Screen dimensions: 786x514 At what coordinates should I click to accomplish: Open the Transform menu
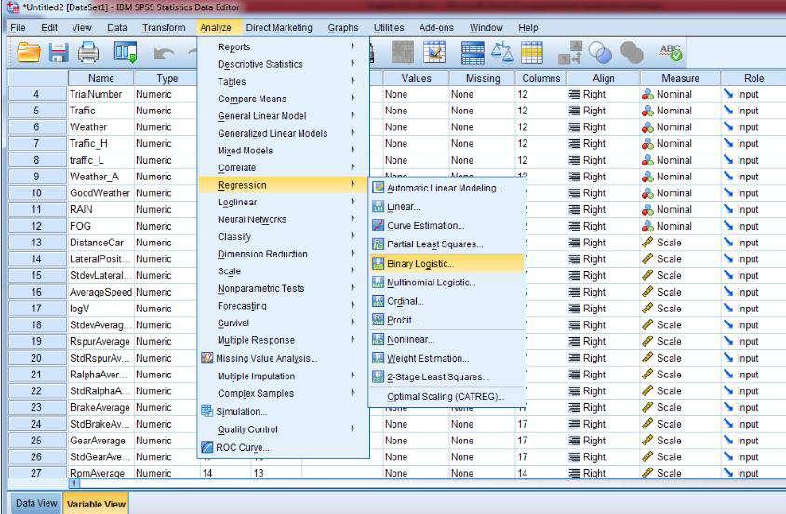click(x=164, y=28)
